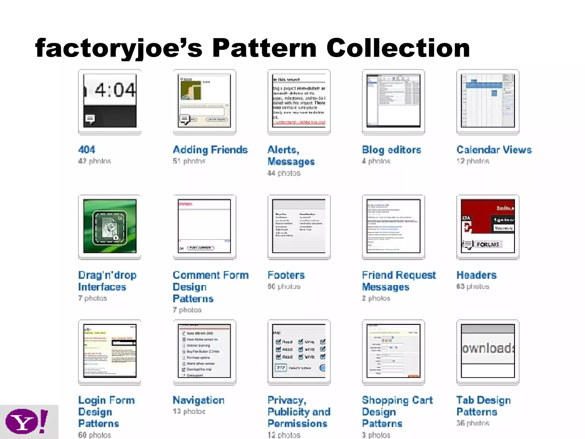The height and width of the screenshot is (439, 585).
Task: Click '3 photos' under Shopping Cart Design Patterns
Action: pyautogui.click(x=376, y=435)
